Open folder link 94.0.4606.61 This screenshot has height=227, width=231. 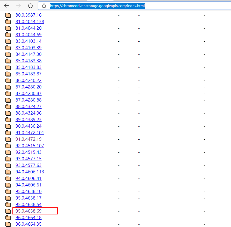(29, 185)
